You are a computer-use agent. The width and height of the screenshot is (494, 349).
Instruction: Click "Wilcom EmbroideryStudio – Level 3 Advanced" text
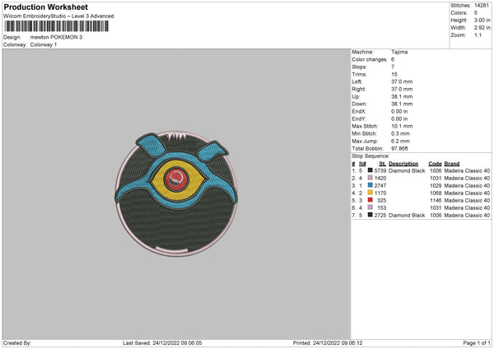(x=58, y=16)
